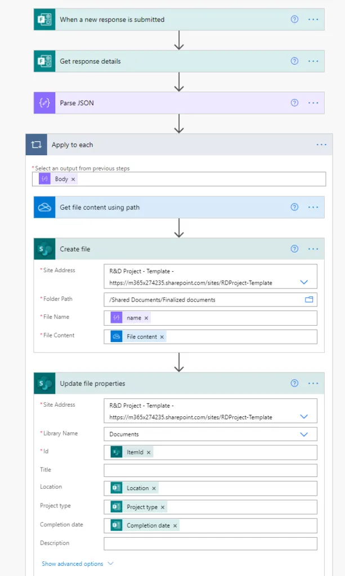The height and width of the screenshot is (576, 345).
Task: Open more options for new response trigger
Action: click(313, 20)
